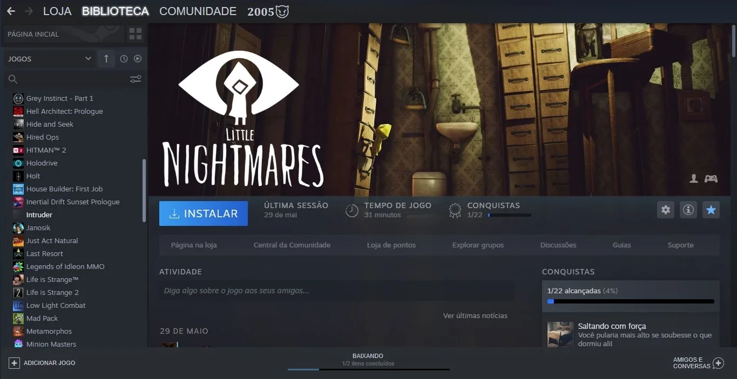Click ADICIONAR JOGO label
This screenshot has width=737, height=379.
[x=50, y=363]
